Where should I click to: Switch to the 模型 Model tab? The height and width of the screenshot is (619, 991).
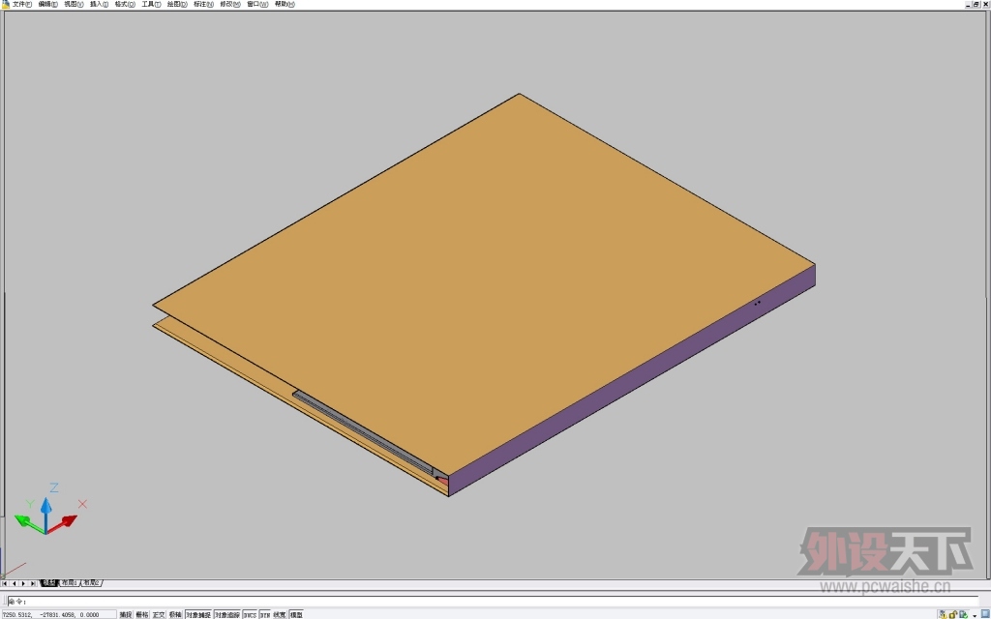pos(48,583)
